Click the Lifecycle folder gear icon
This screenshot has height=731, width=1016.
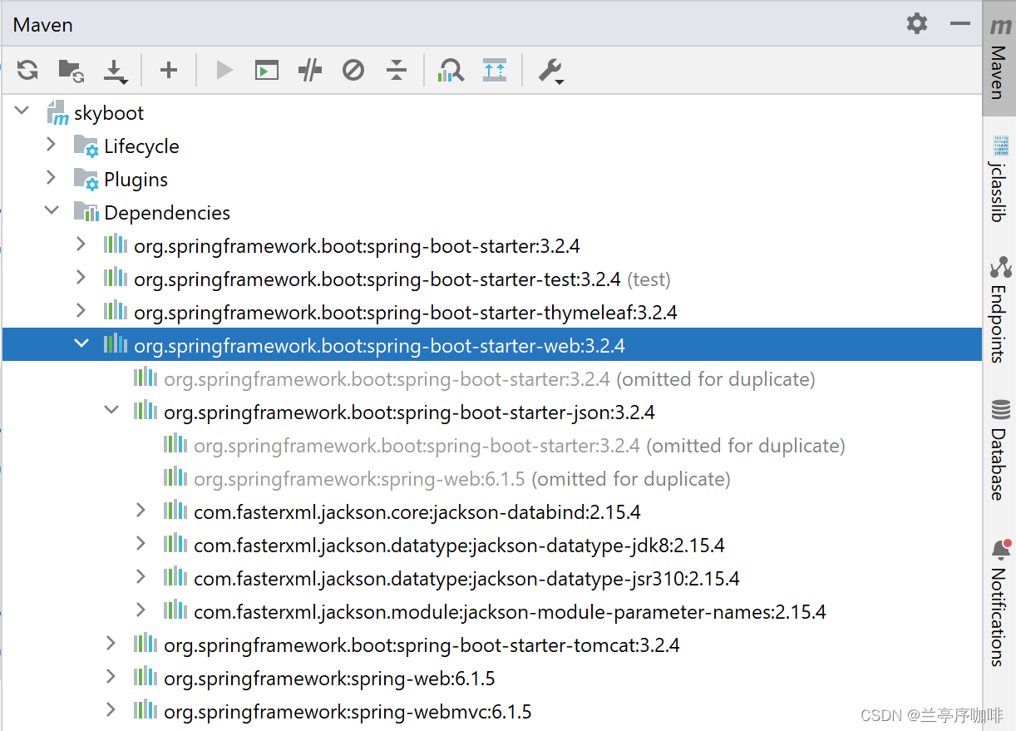tap(86, 146)
